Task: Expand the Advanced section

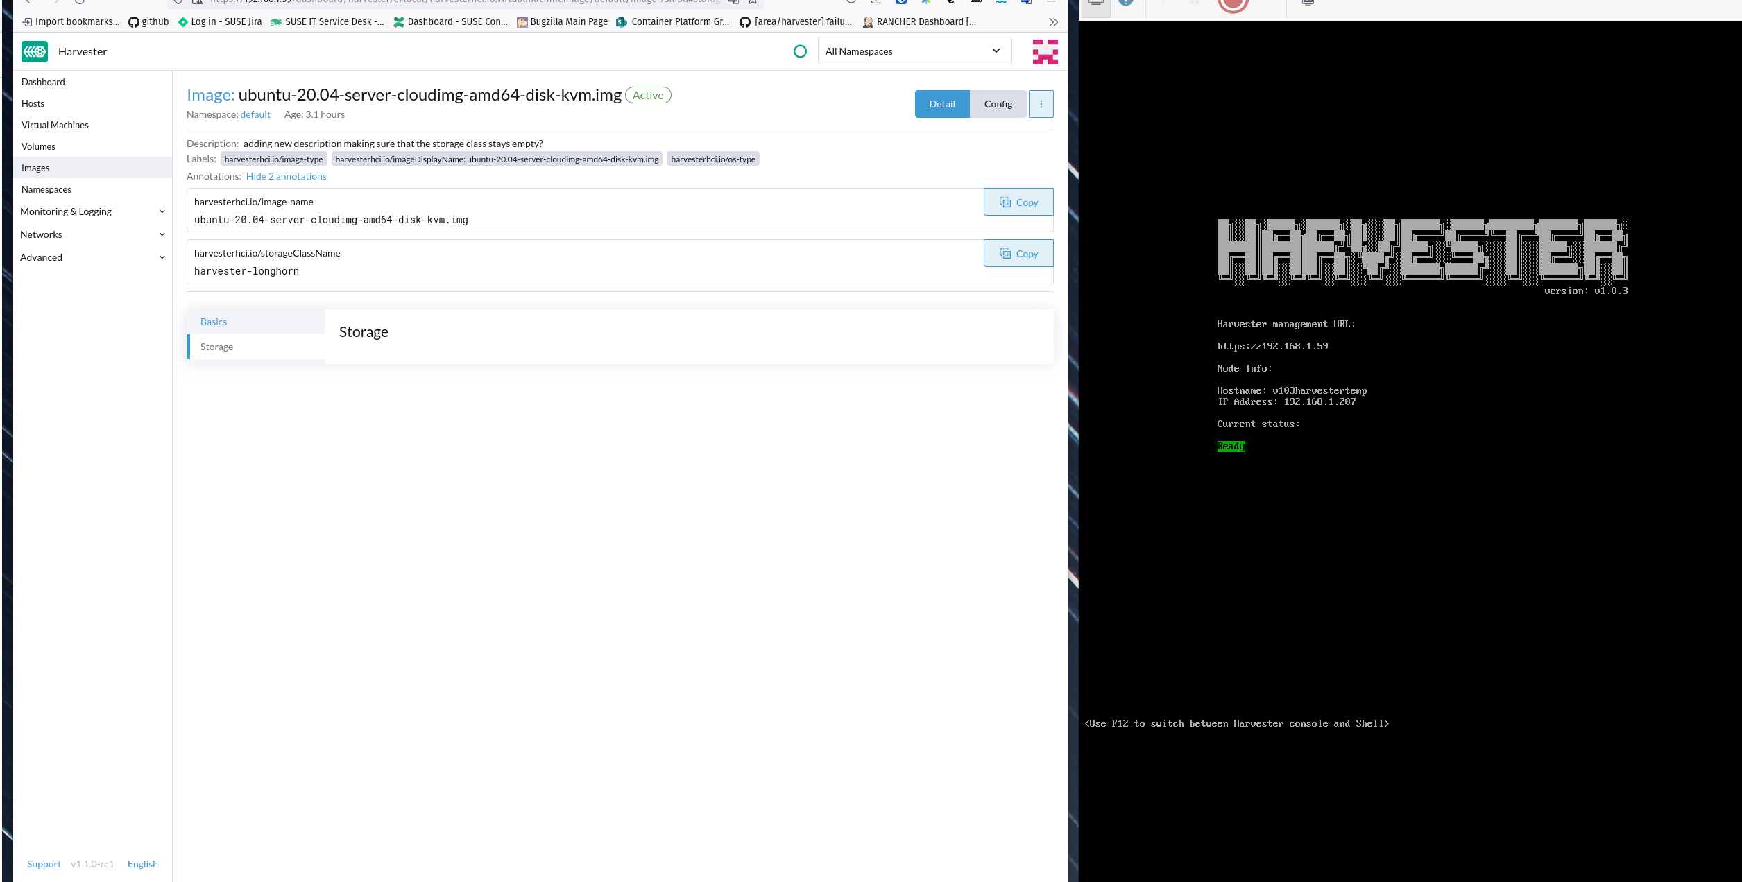Action: tap(92, 257)
